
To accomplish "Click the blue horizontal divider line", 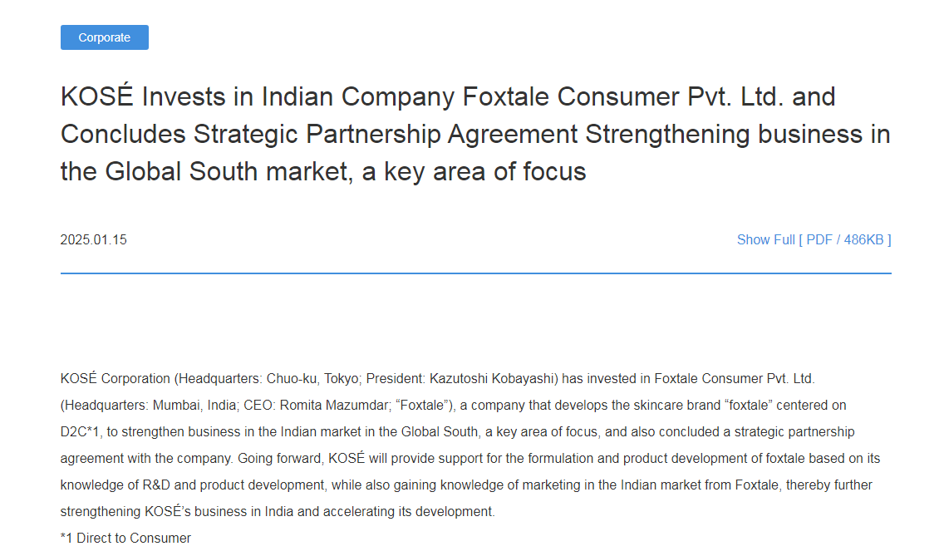I will 475,273.
